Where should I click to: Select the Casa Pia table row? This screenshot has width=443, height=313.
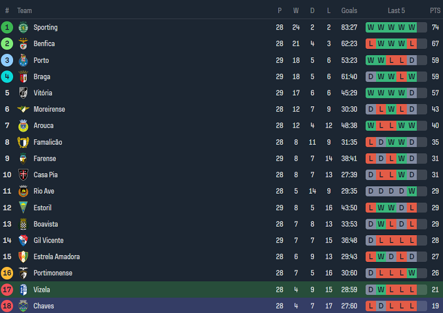coord(221,175)
